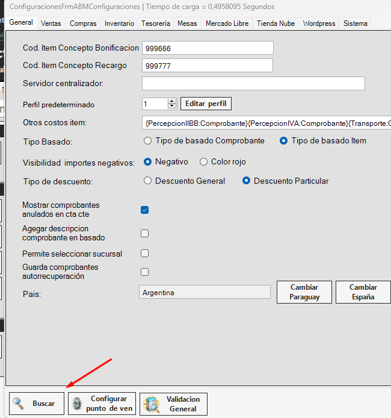Click the Validacion General icon

pyautogui.click(x=150, y=404)
